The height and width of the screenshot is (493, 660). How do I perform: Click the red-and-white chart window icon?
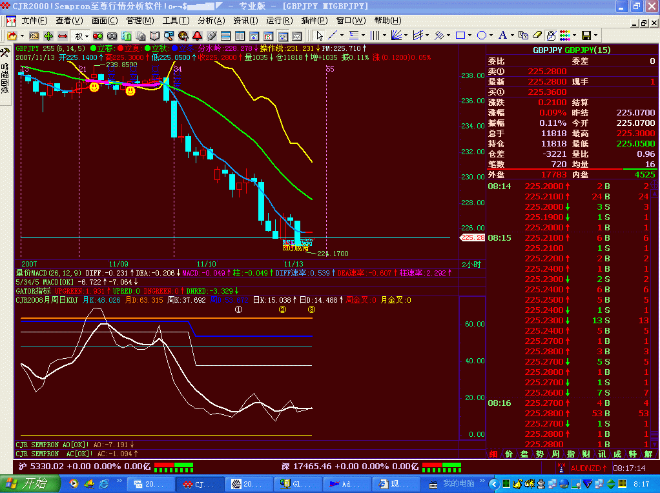[x=268, y=36]
